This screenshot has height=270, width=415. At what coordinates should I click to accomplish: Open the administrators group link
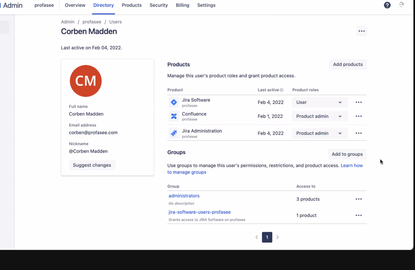[184, 196]
